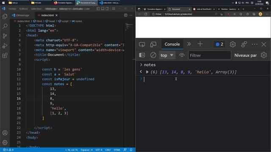Close the index.html editor tab
Image resolution: width=271 pixels, height=152 pixels.
56,15
